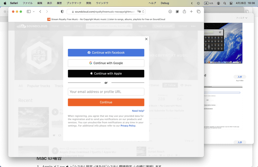Open the user account icon in menu bar
258x167 pixels.
[218, 3]
